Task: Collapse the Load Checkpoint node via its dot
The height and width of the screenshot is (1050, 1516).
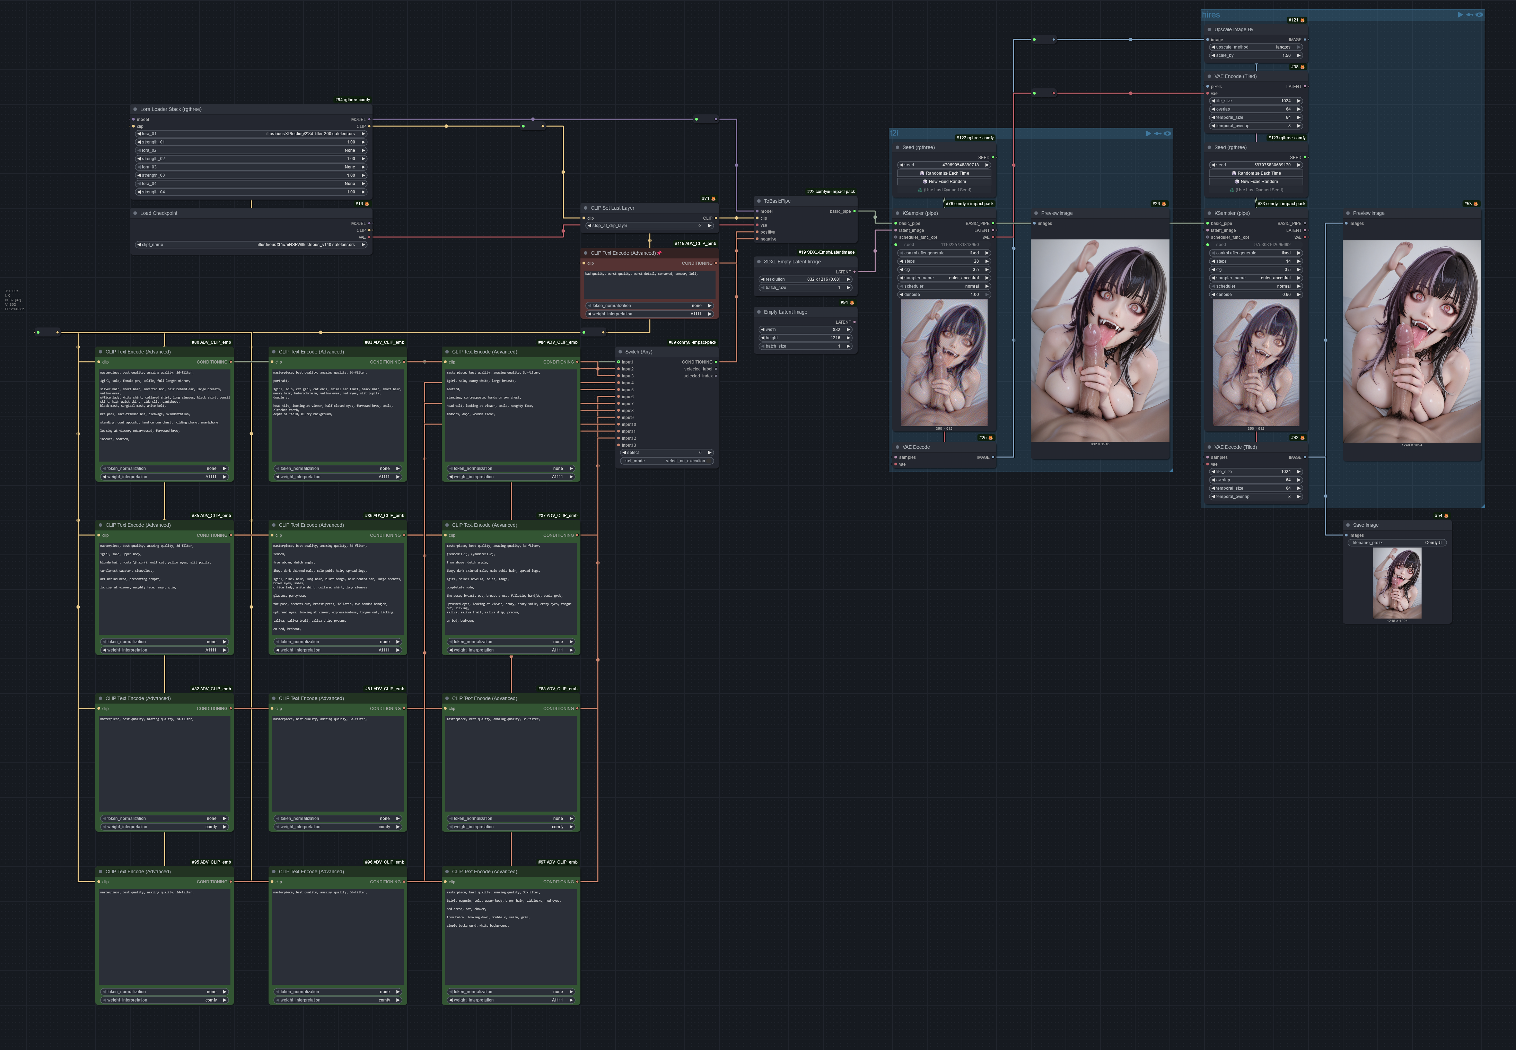Action: point(135,213)
